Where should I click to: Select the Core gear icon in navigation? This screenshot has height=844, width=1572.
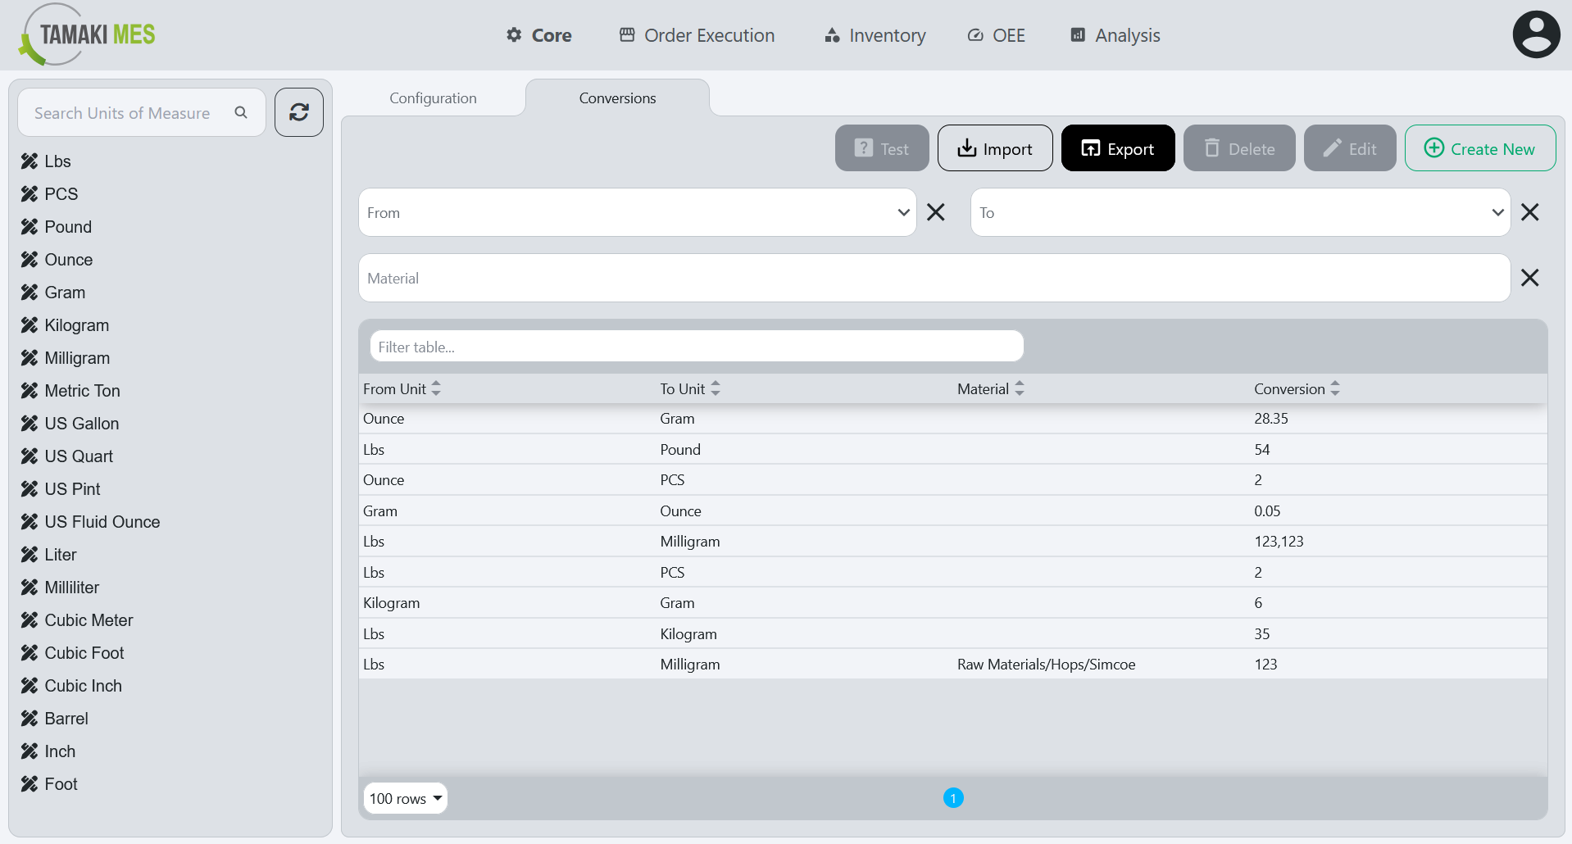coord(513,35)
